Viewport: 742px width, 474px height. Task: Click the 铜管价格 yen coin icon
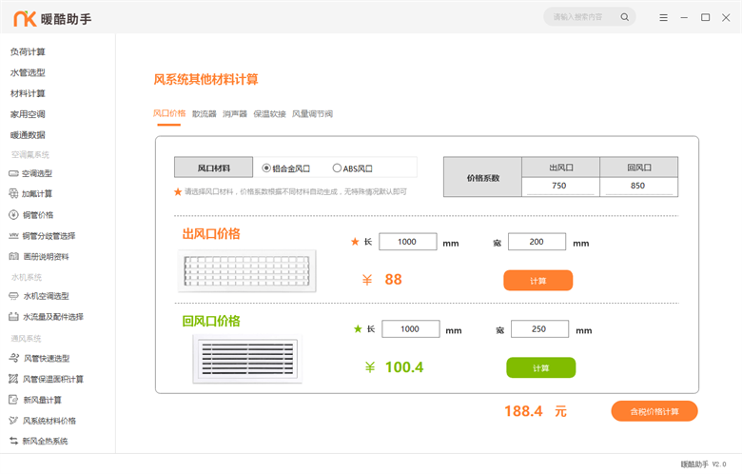coord(13,215)
